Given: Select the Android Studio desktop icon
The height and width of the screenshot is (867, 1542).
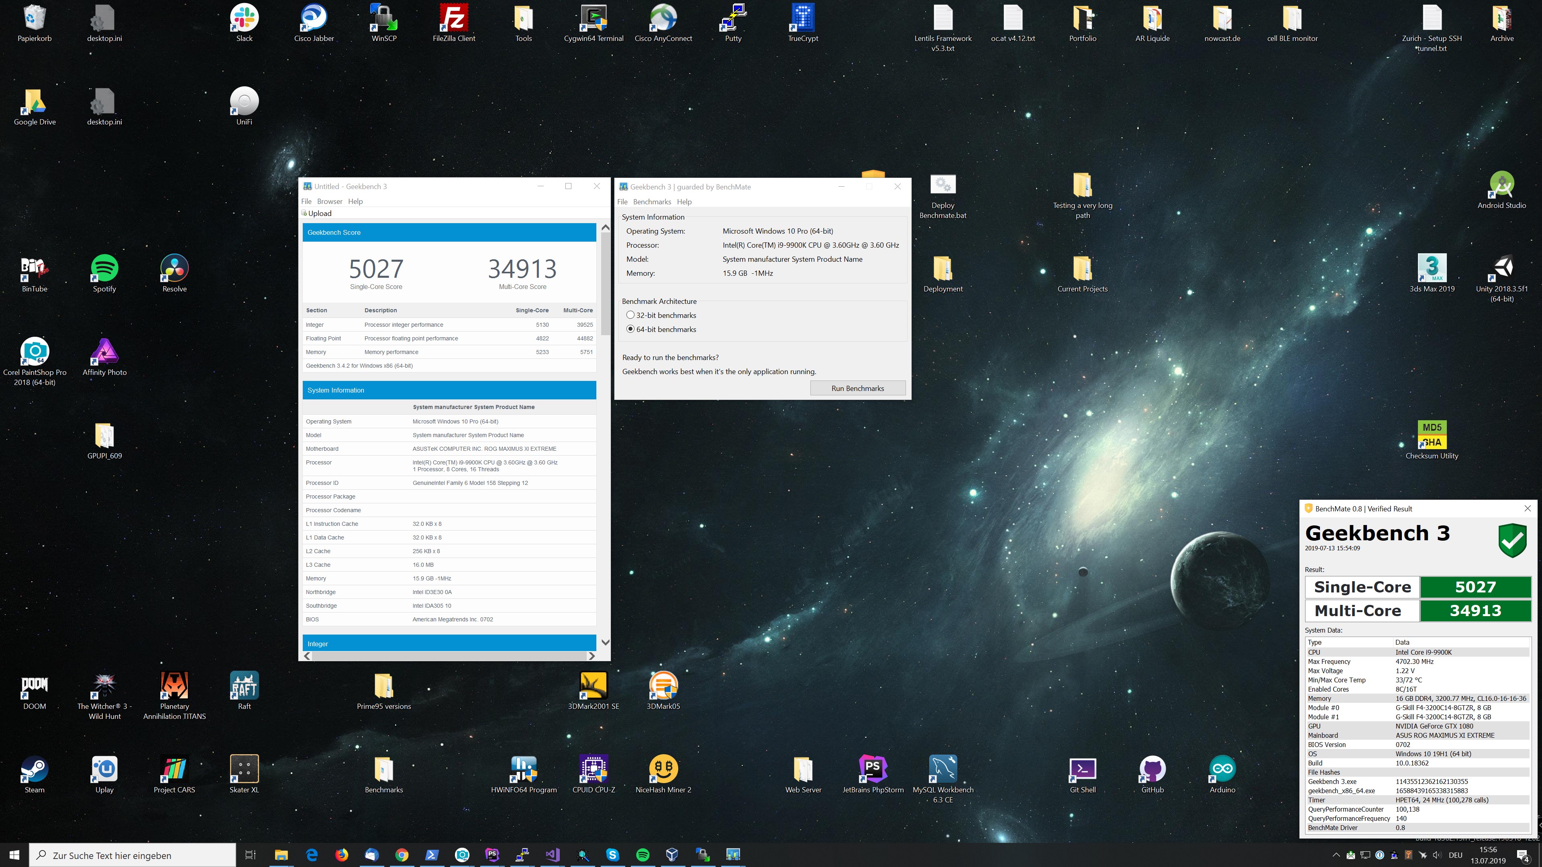Looking at the screenshot, I should (x=1501, y=191).
